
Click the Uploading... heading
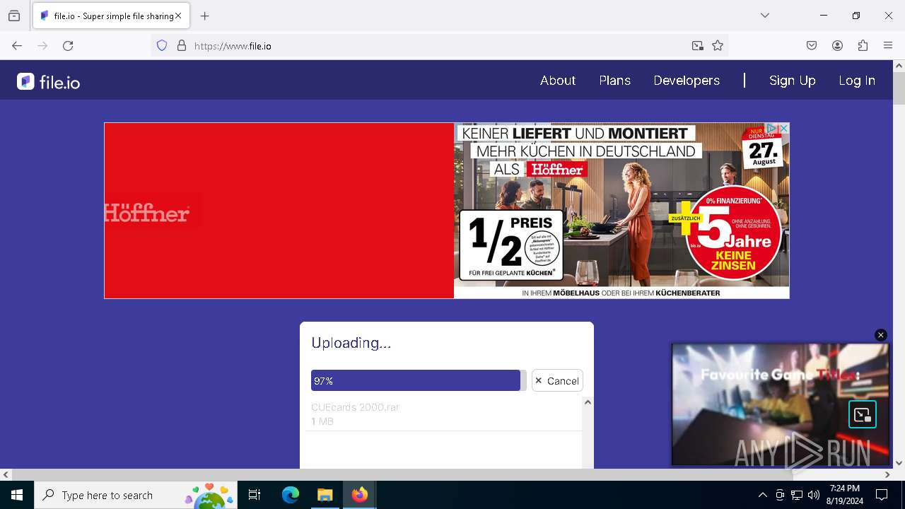351,343
